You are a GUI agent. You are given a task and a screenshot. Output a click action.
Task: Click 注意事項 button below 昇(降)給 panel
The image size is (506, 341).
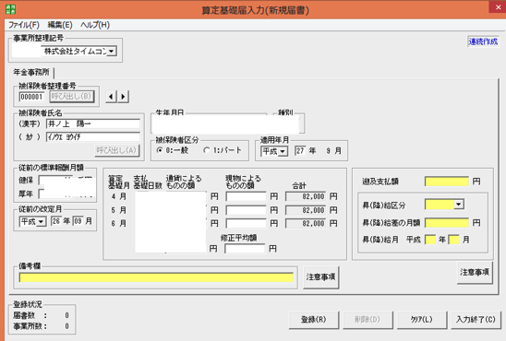coord(475,273)
